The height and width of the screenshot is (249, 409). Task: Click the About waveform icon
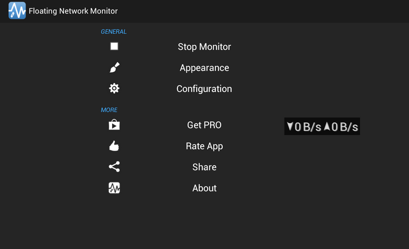114,188
